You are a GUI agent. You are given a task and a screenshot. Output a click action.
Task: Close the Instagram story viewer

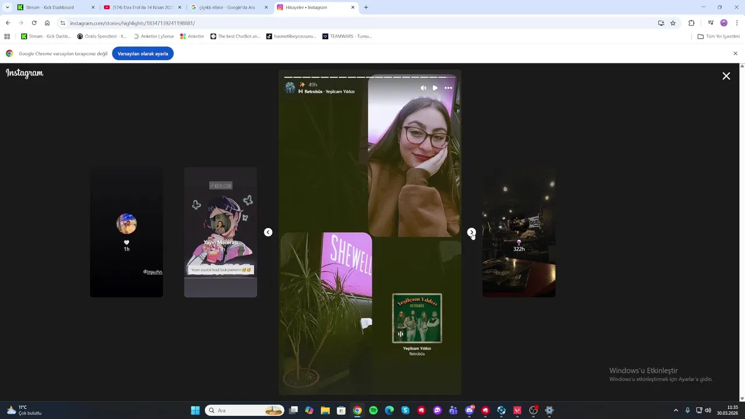pos(726,76)
